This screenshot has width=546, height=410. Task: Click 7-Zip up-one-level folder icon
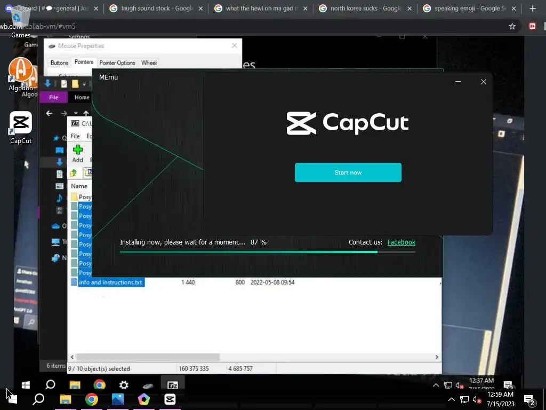click(x=74, y=173)
